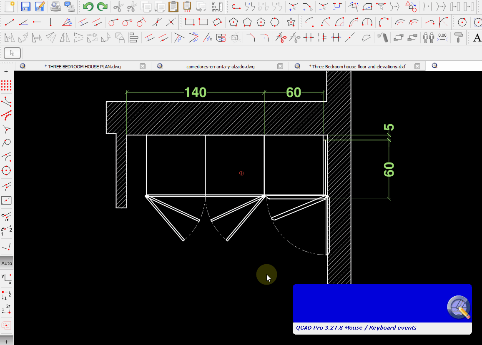Click the 140 dimension text in drawing

click(x=195, y=92)
